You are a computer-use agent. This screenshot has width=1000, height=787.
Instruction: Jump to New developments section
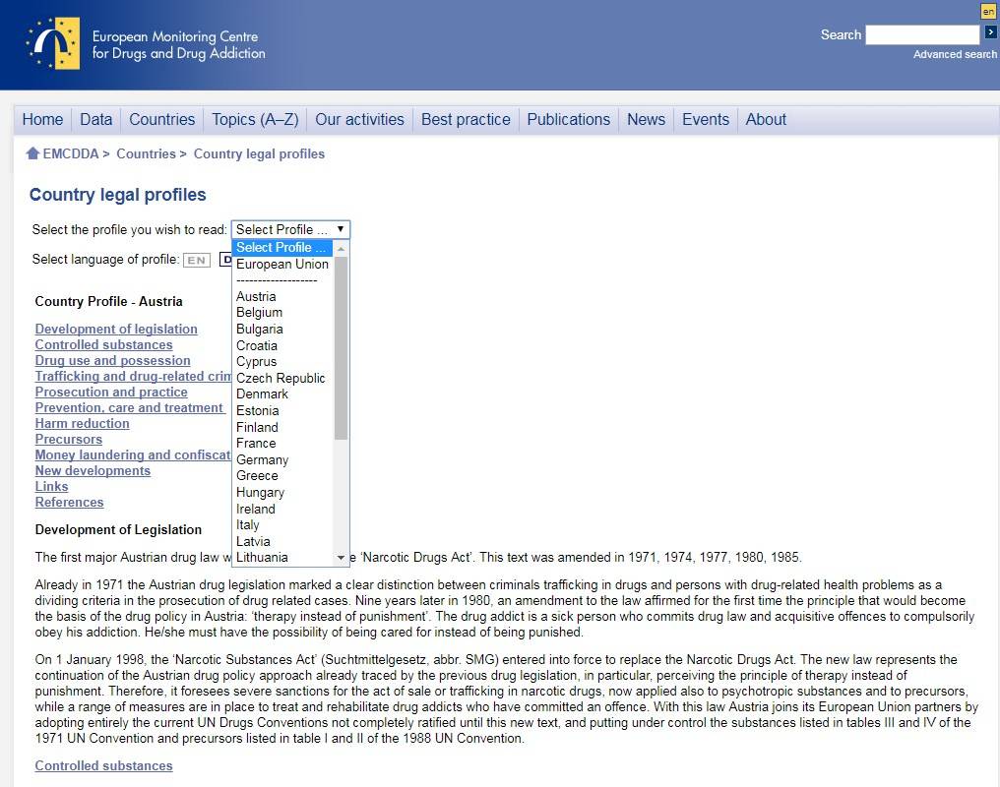tap(94, 471)
